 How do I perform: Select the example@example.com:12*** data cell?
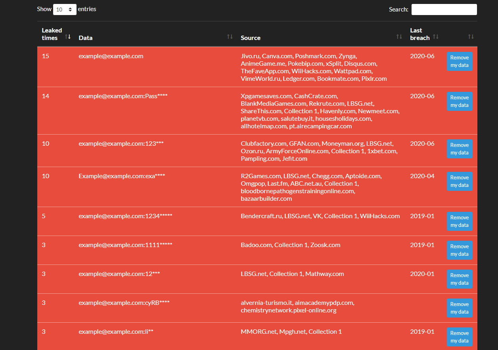tap(119, 274)
